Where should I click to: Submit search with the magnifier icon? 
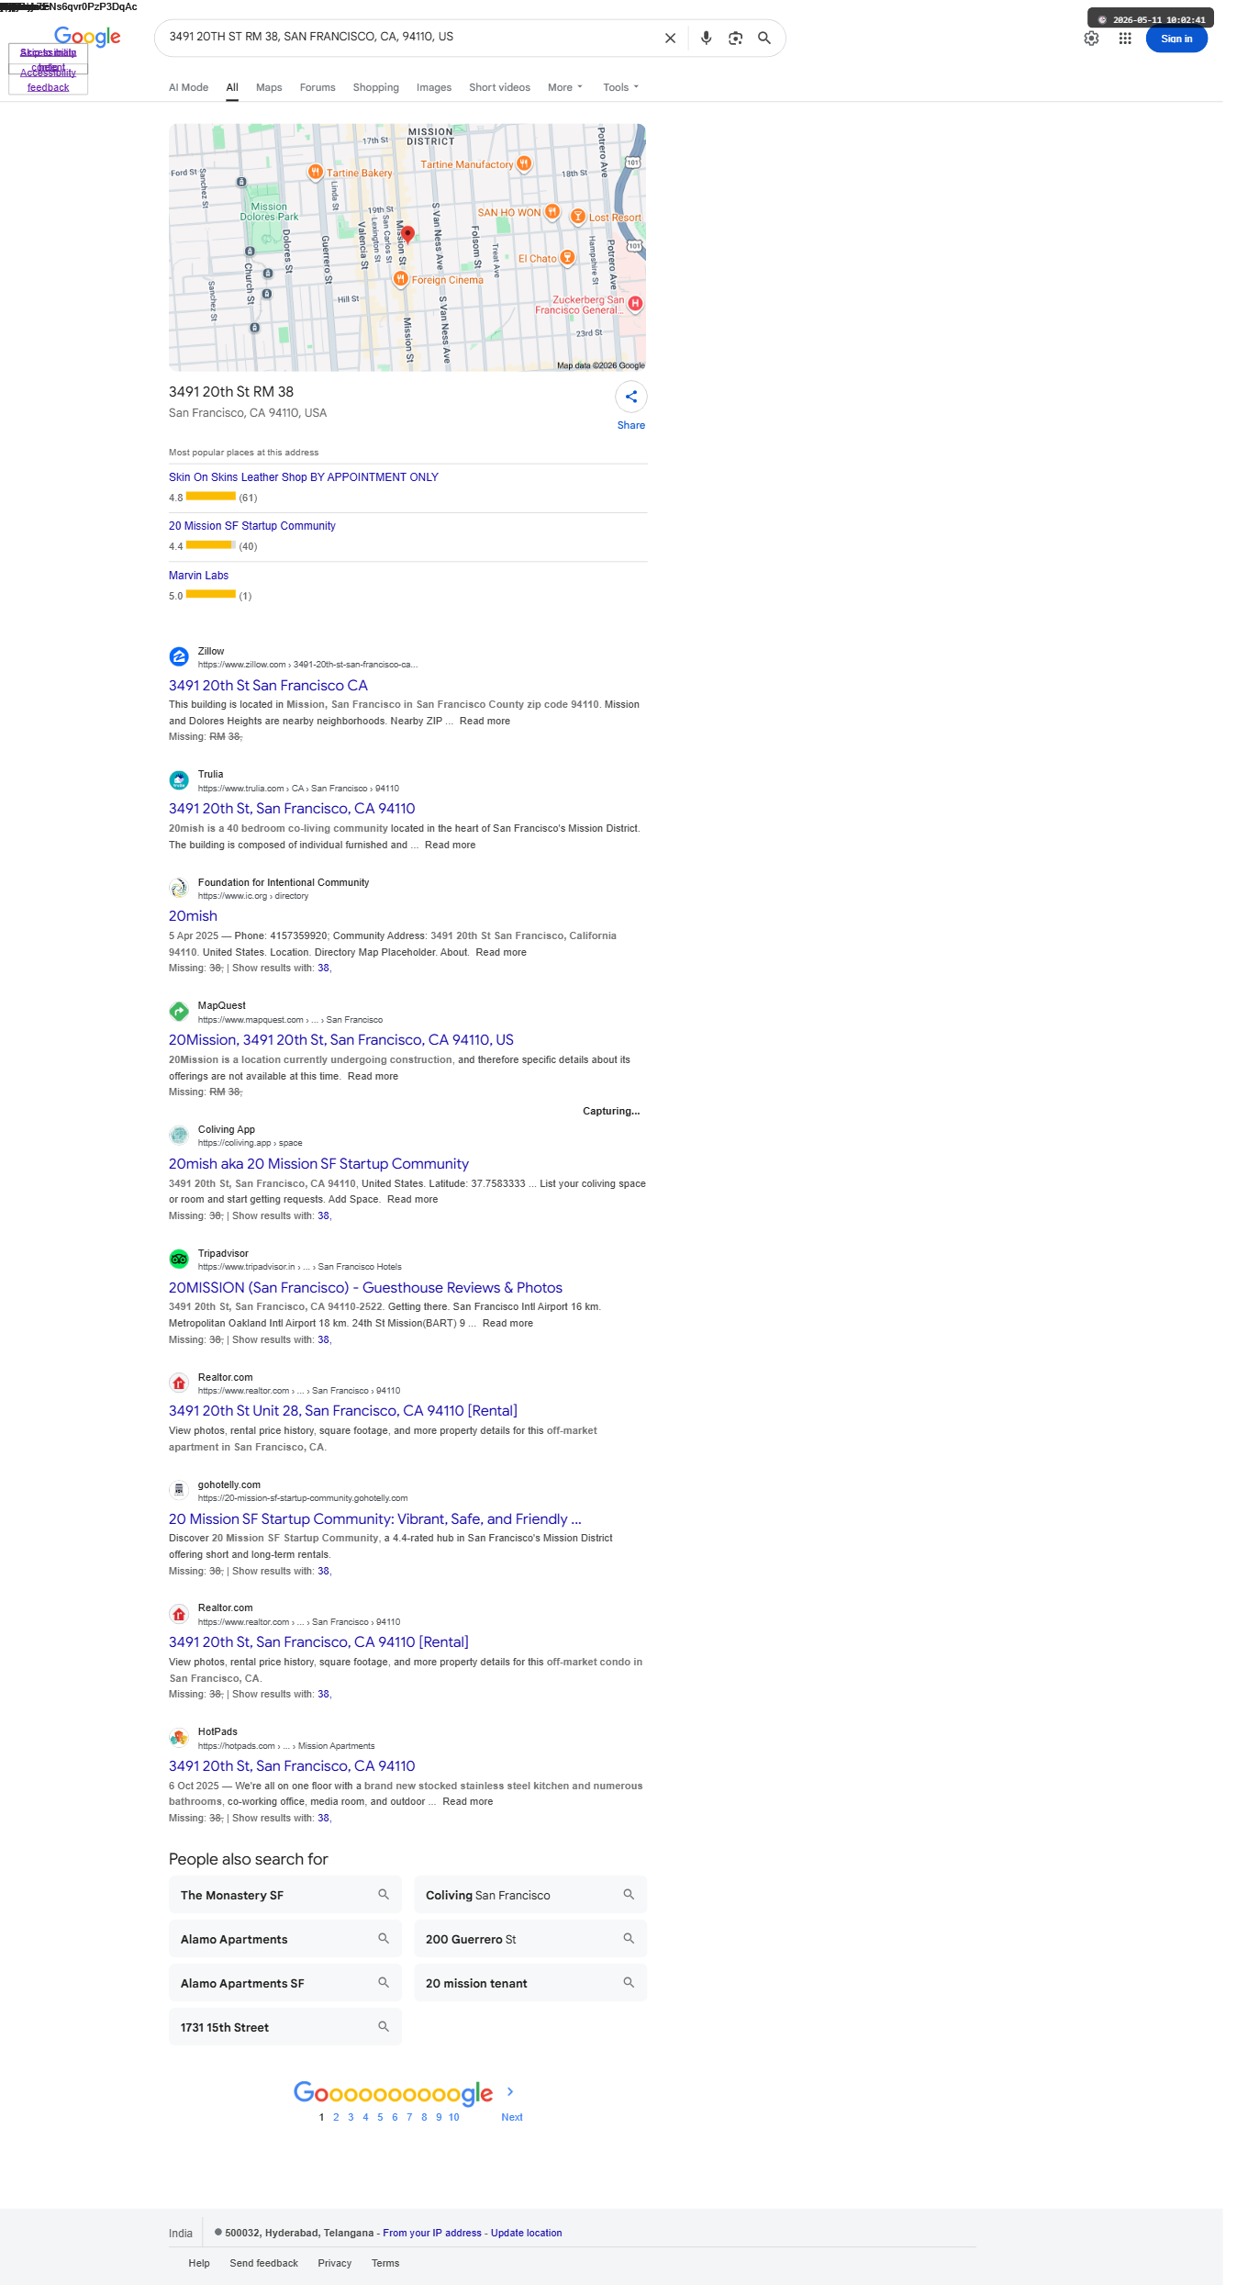pos(763,39)
